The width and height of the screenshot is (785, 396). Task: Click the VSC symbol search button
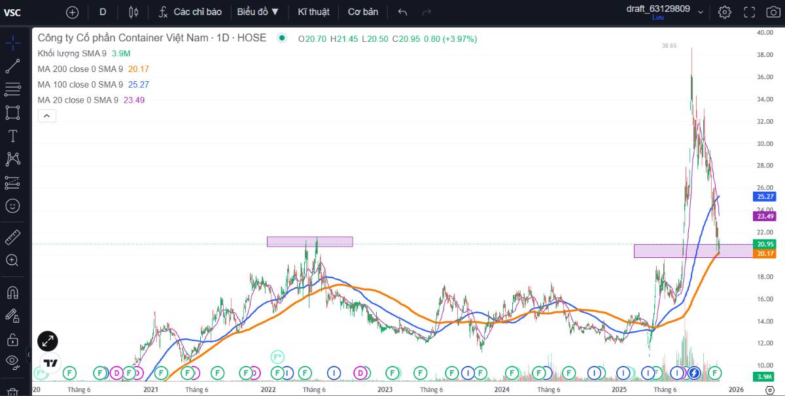click(13, 12)
